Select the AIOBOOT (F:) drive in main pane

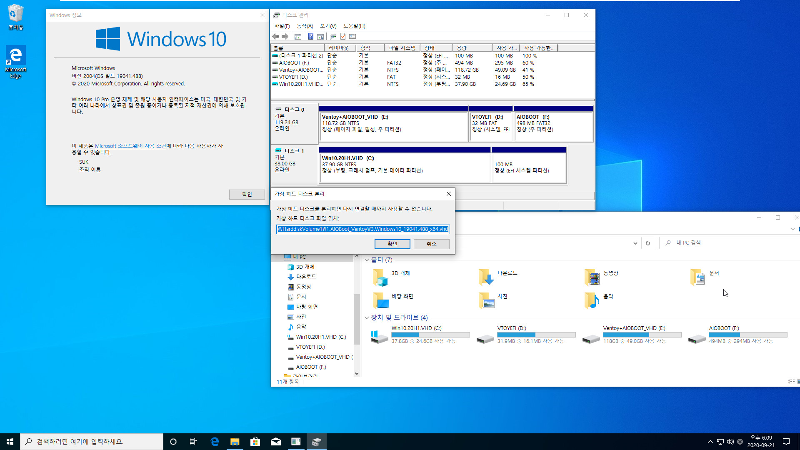click(738, 335)
